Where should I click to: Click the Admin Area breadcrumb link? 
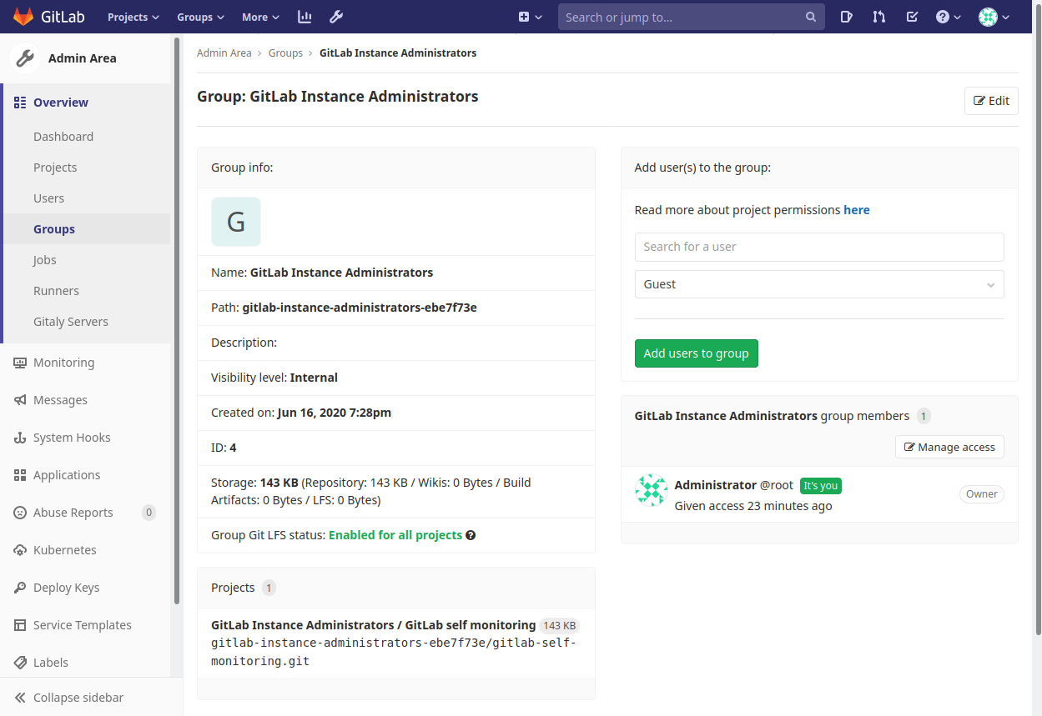224,53
